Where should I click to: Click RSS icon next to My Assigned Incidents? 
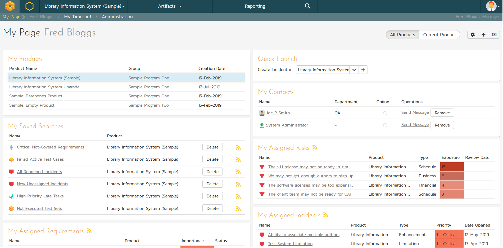pyautogui.click(x=326, y=215)
